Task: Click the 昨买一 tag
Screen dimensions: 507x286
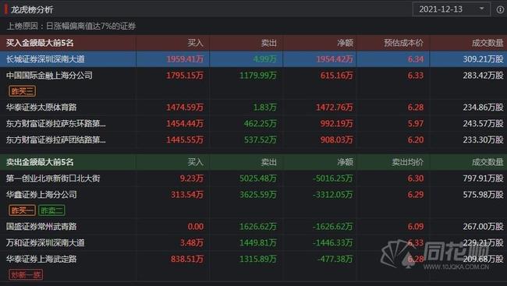Action: coord(23,210)
